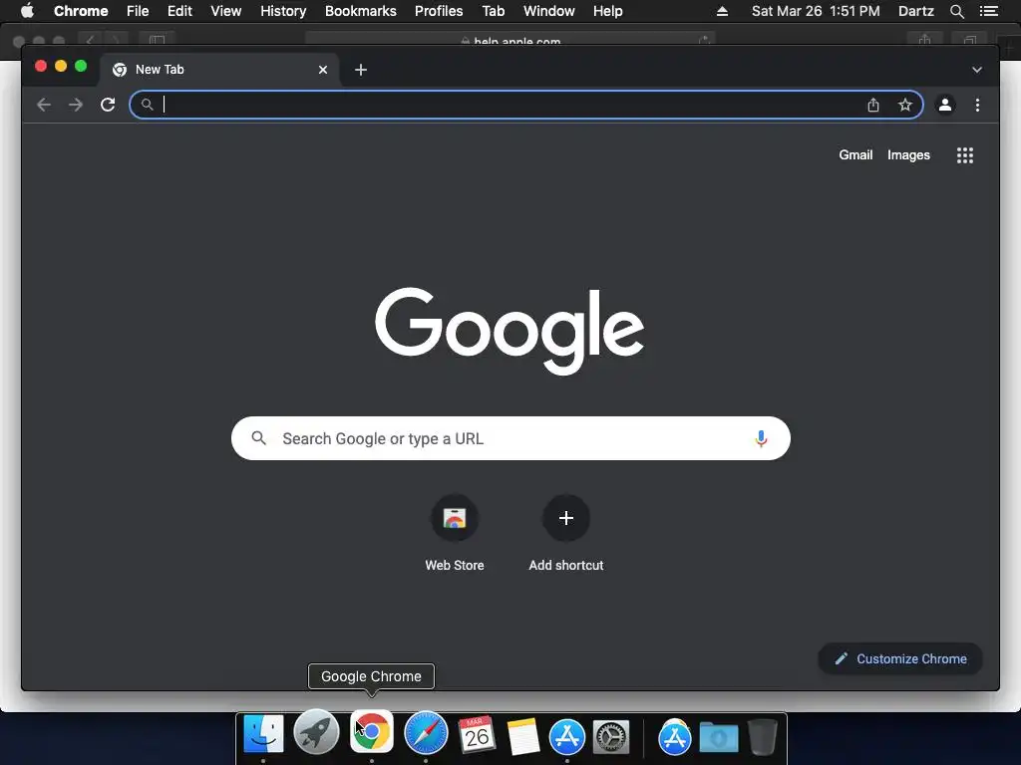Open the Images link
This screenshot has width=1021, height=765.
[x=908, y=154]
